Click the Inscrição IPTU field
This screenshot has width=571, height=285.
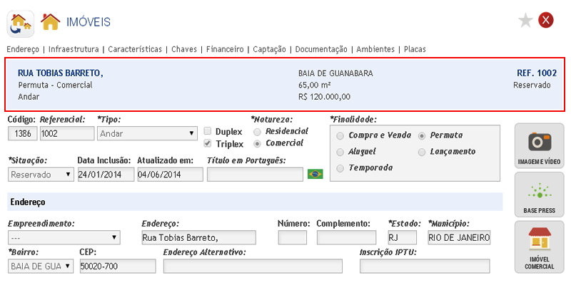[x=425, y=266]
